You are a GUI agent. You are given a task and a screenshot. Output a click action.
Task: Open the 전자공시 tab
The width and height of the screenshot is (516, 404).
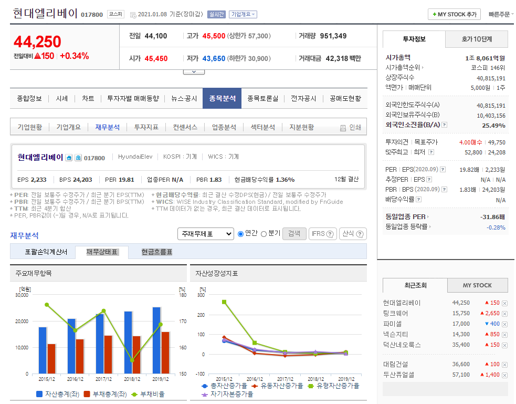tap(303, 98)
